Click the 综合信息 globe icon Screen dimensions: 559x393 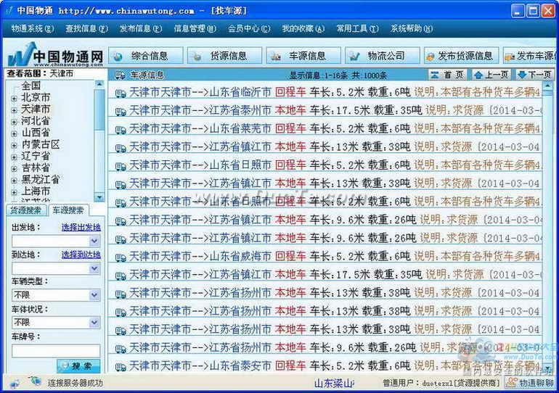[118, 57]
